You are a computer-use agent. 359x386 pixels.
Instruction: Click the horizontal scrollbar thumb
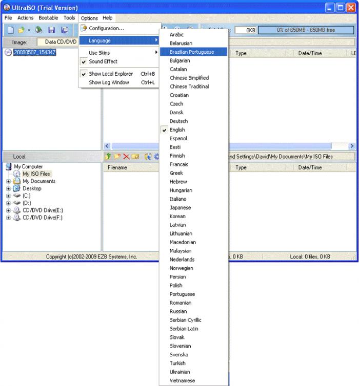pos(222,146)
